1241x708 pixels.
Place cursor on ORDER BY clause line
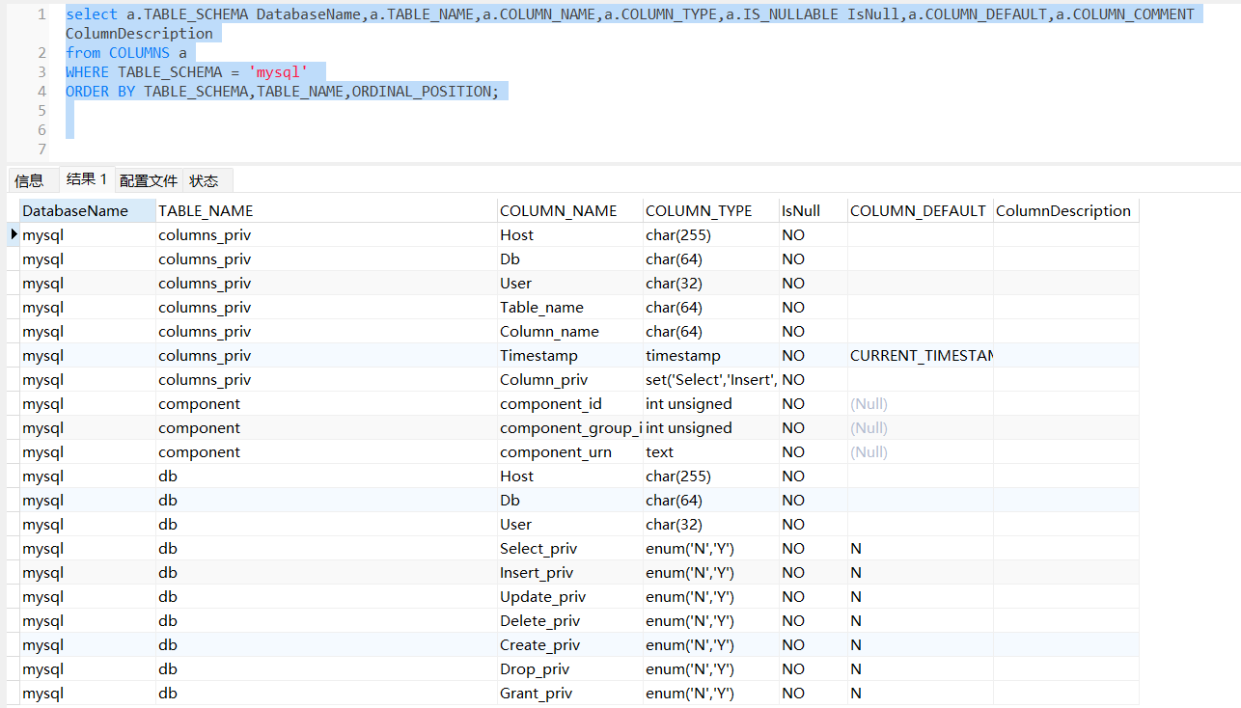pyautogui.click(x=282, y=91)
